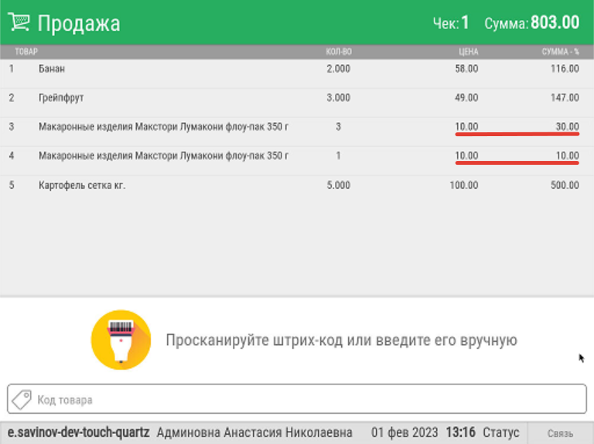Click Картофель price 100.00
The width and height of the screenshot is (594, 444).
[464, 185]
